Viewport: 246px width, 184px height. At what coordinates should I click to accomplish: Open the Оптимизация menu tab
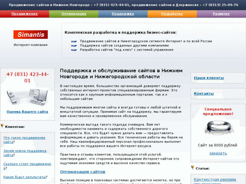click(74, 14)
